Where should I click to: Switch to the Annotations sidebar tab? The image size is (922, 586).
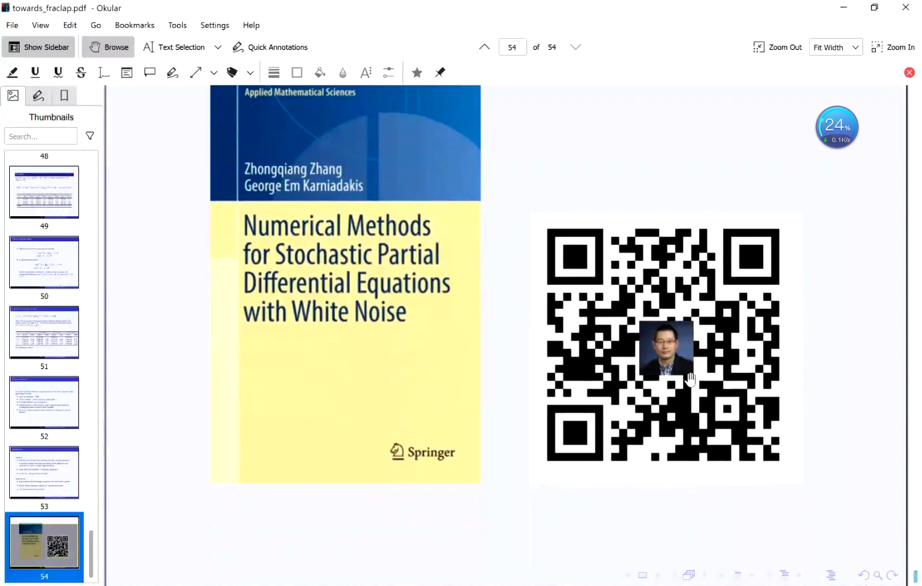[38, 96]
